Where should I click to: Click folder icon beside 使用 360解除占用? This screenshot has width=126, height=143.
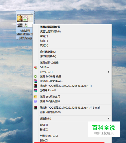(35, 97)
